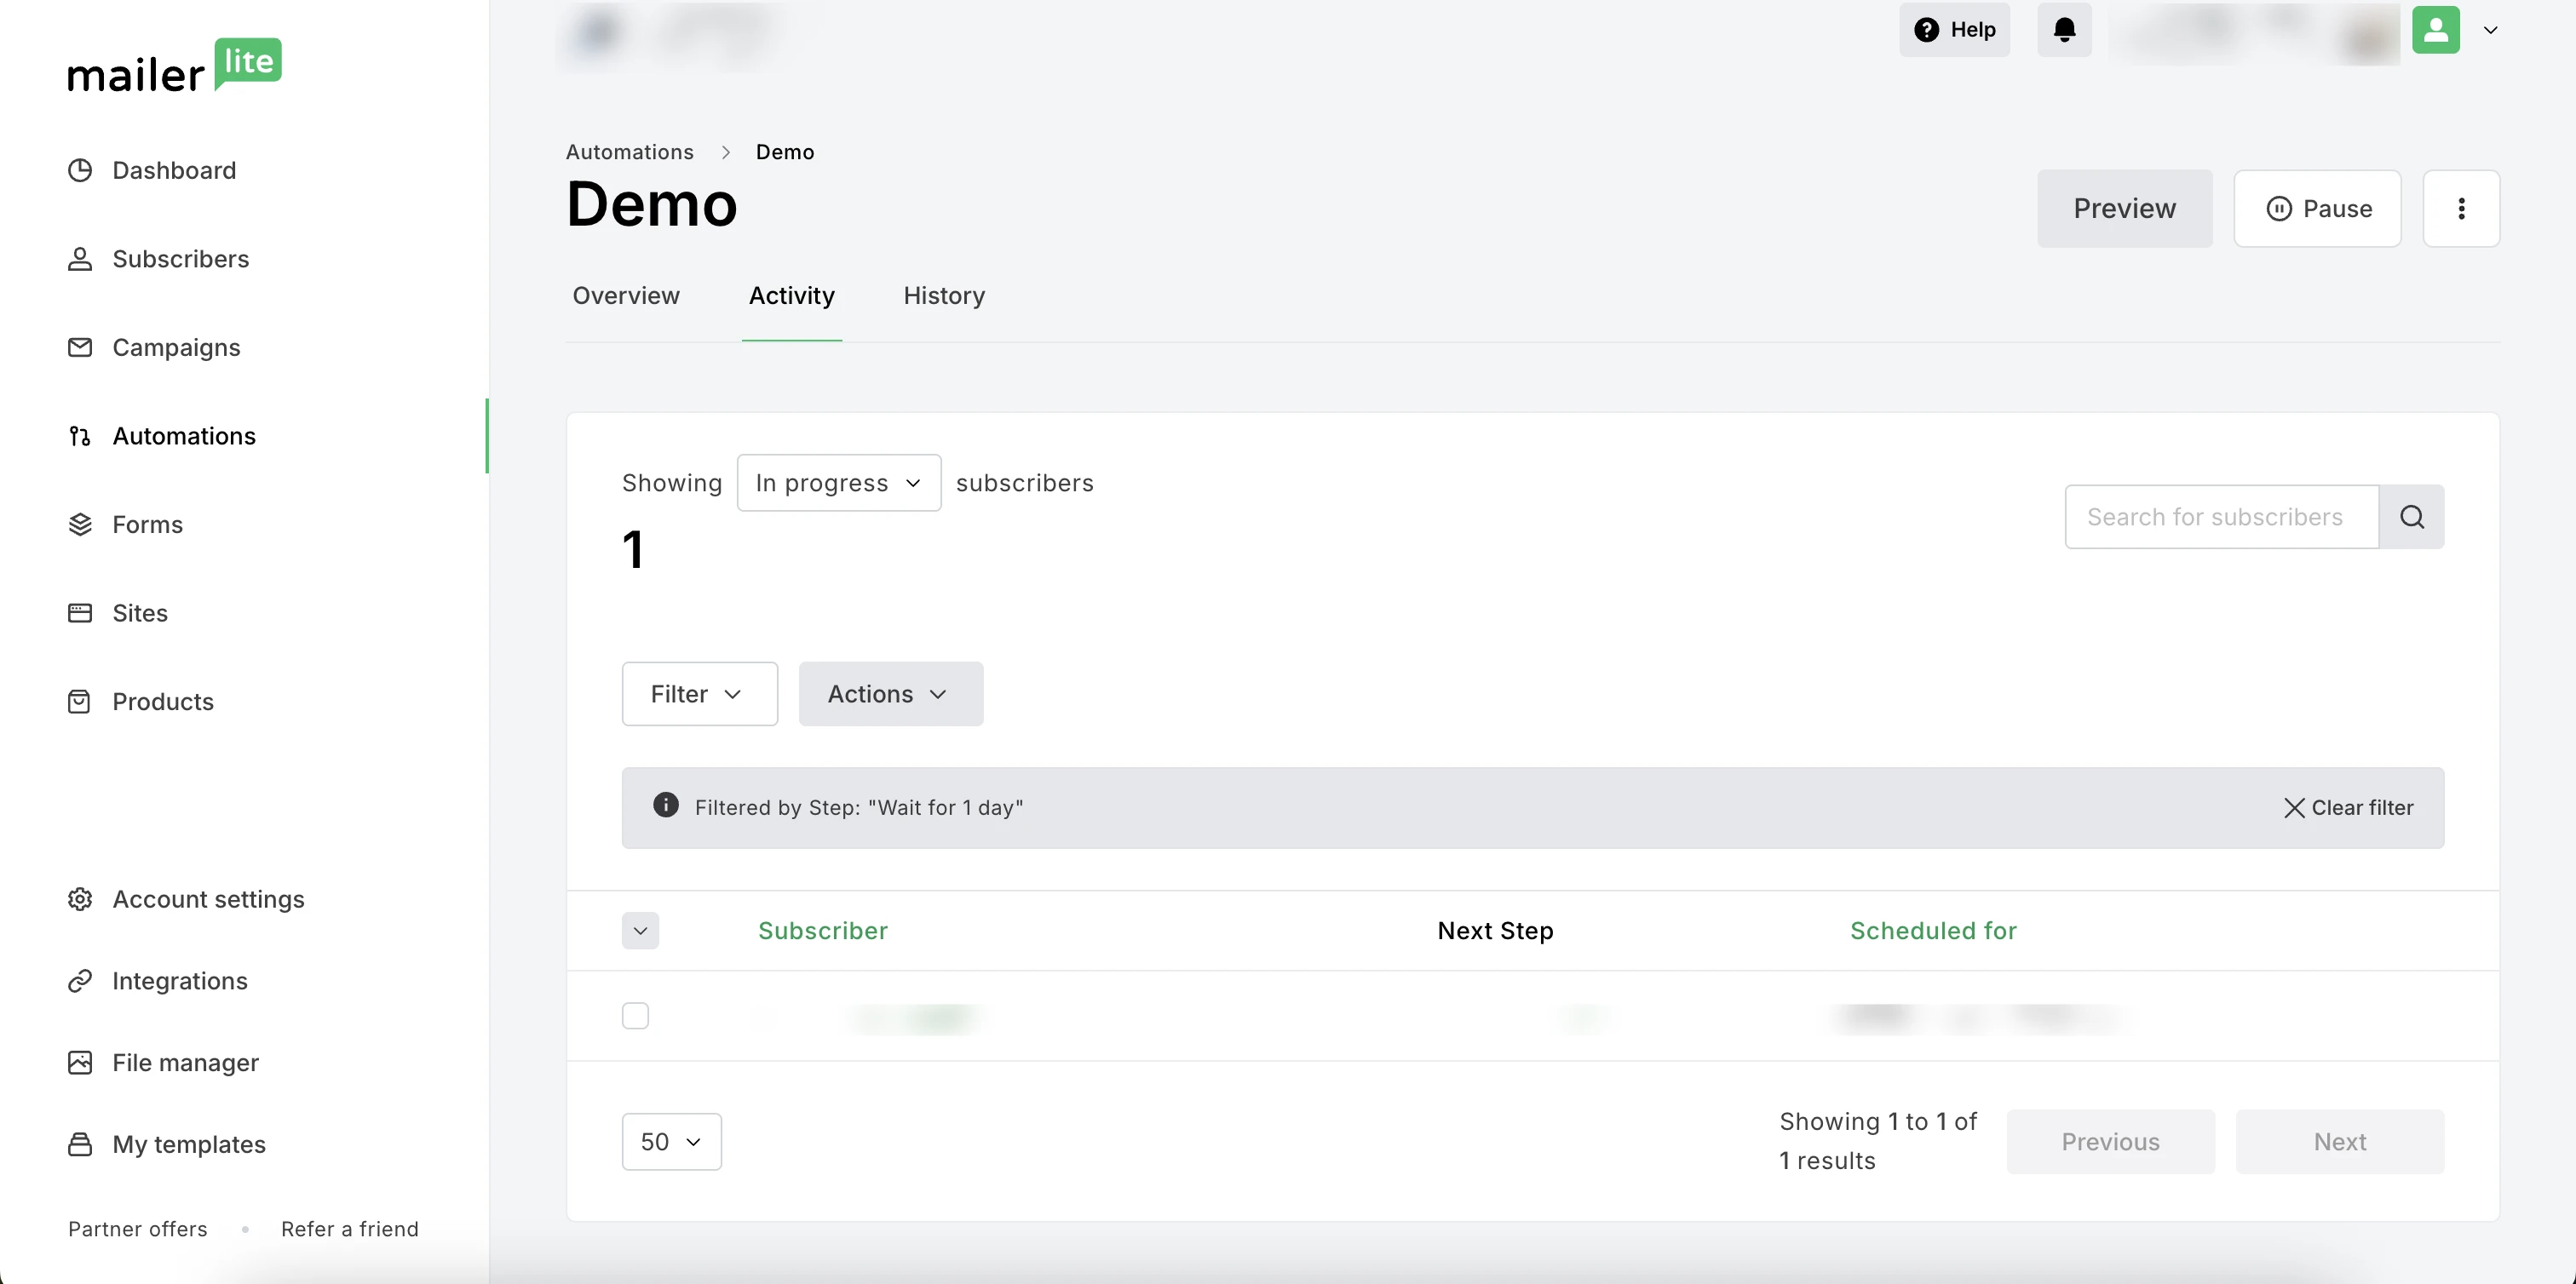Switch to the Overview tab
Screen dimensions: 2576x1284
coord(626,297)
